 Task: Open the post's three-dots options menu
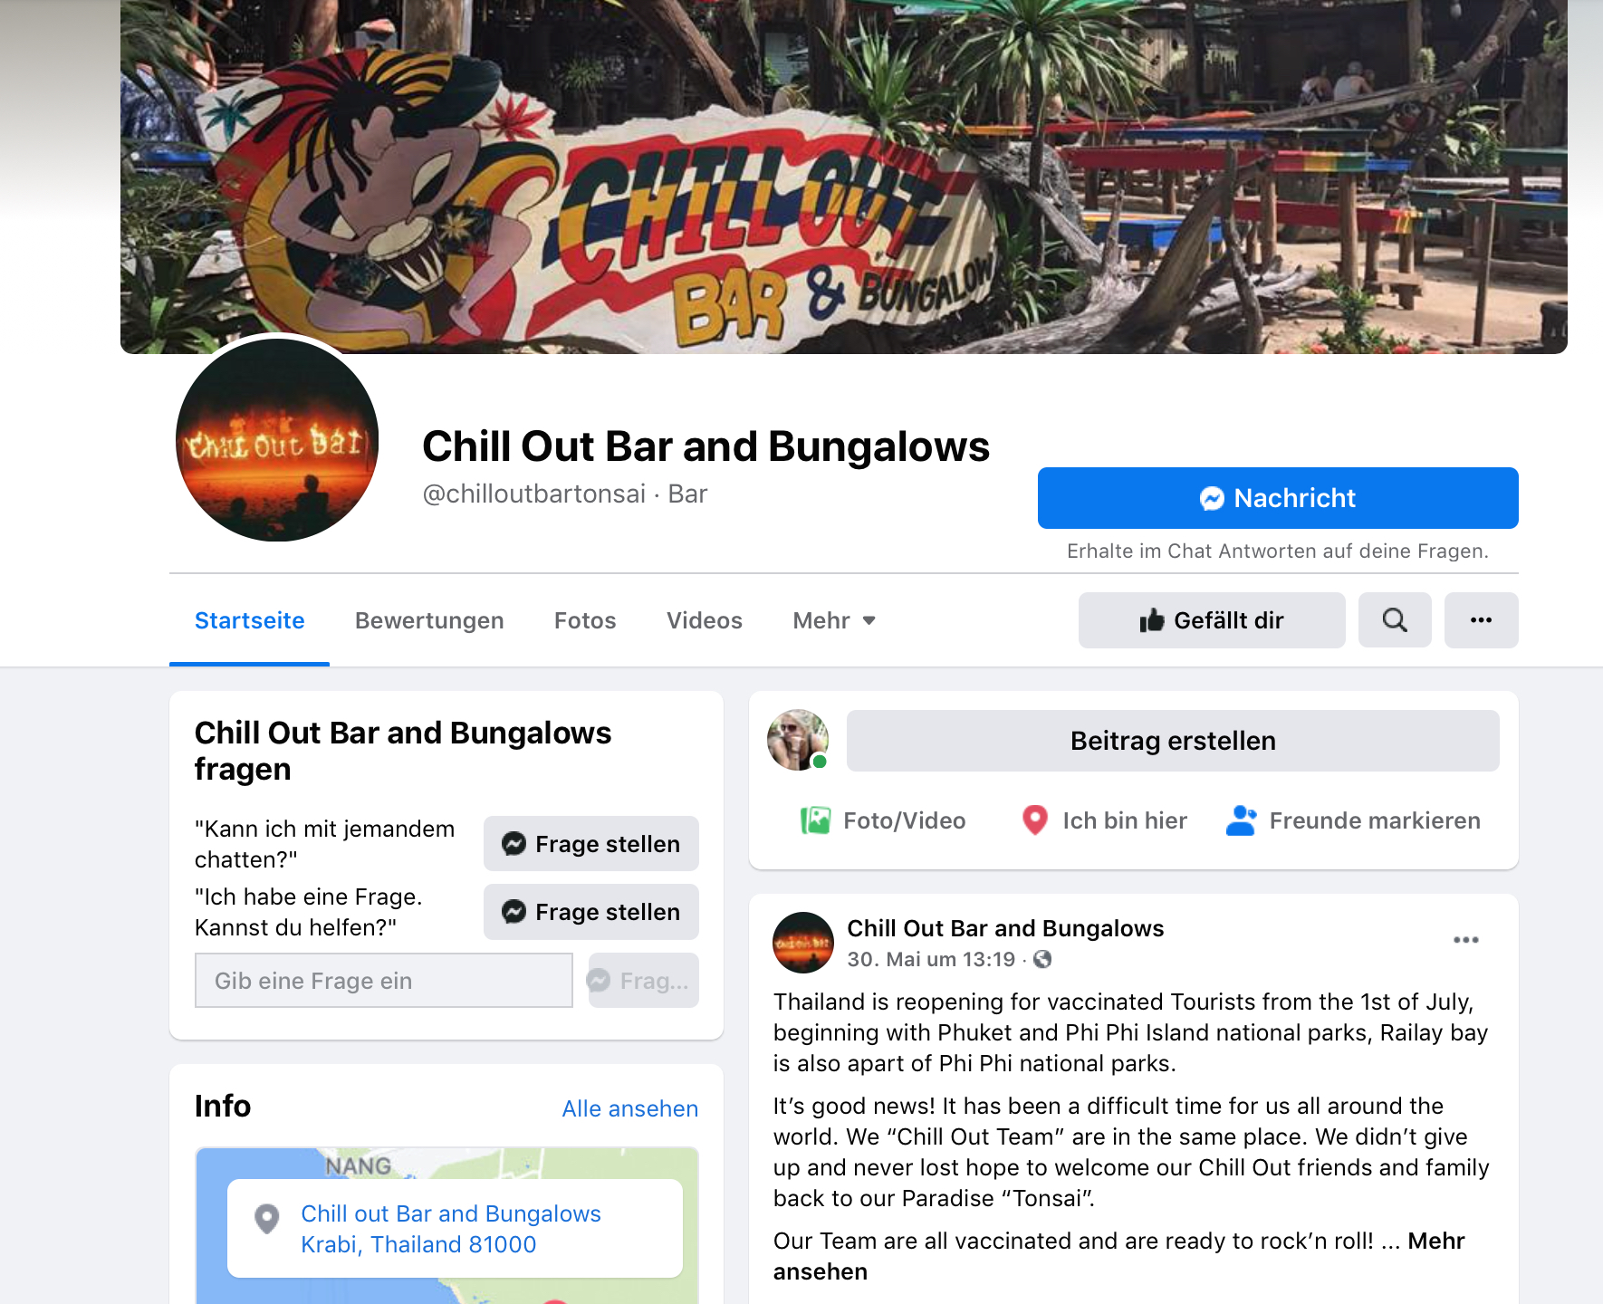(1465, 940)
